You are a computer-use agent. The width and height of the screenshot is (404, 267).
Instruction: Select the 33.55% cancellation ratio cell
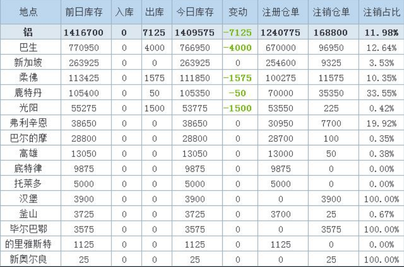pyautogui.click(x=381, y=93)
